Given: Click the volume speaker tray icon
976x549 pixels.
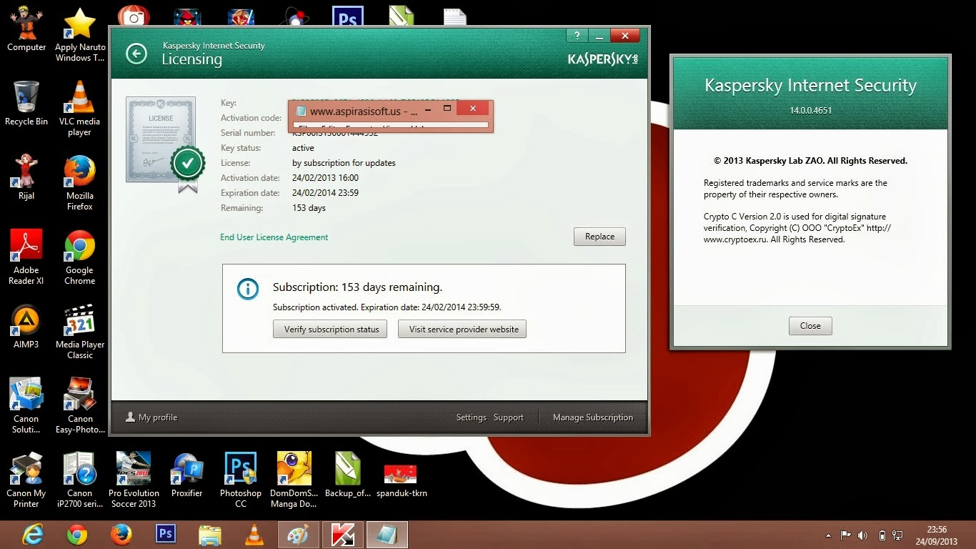Looking at the screenshot, I should [x=862, y=535].
